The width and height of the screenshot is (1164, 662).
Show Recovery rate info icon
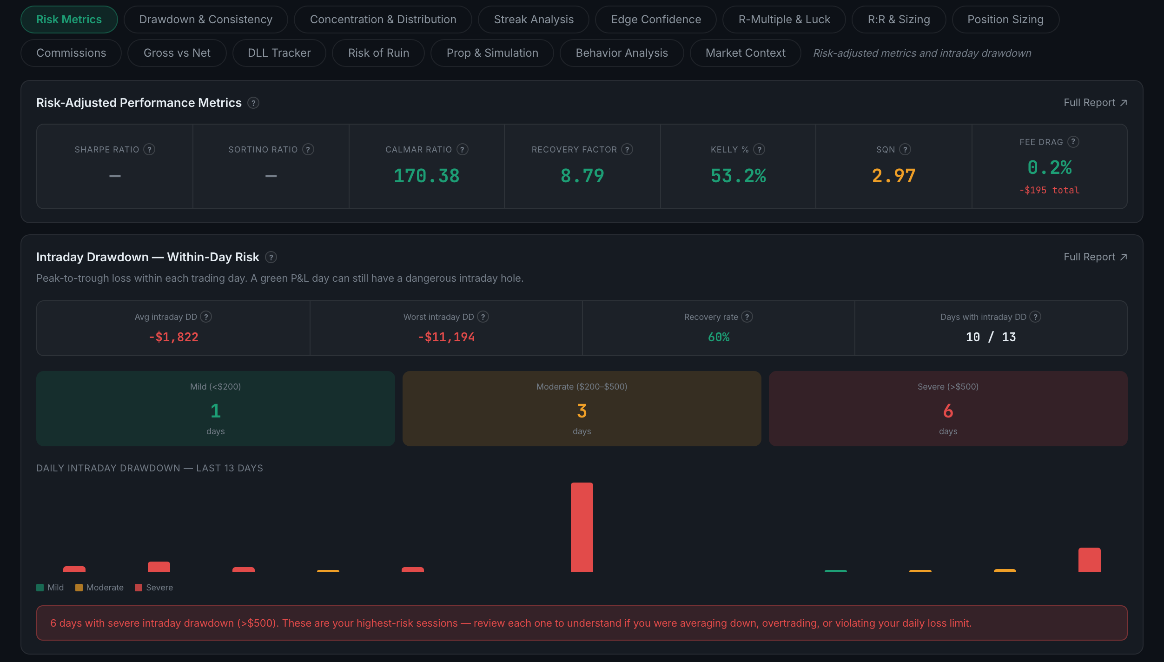tap(747, 317)
